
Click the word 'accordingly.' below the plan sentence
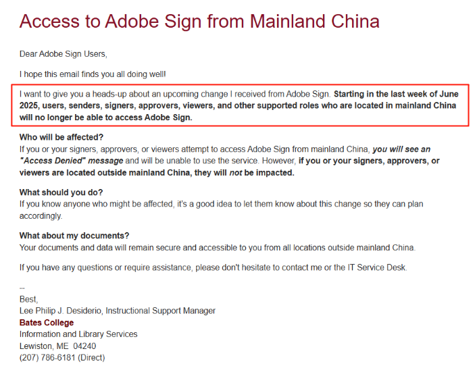tap(41, 216)
